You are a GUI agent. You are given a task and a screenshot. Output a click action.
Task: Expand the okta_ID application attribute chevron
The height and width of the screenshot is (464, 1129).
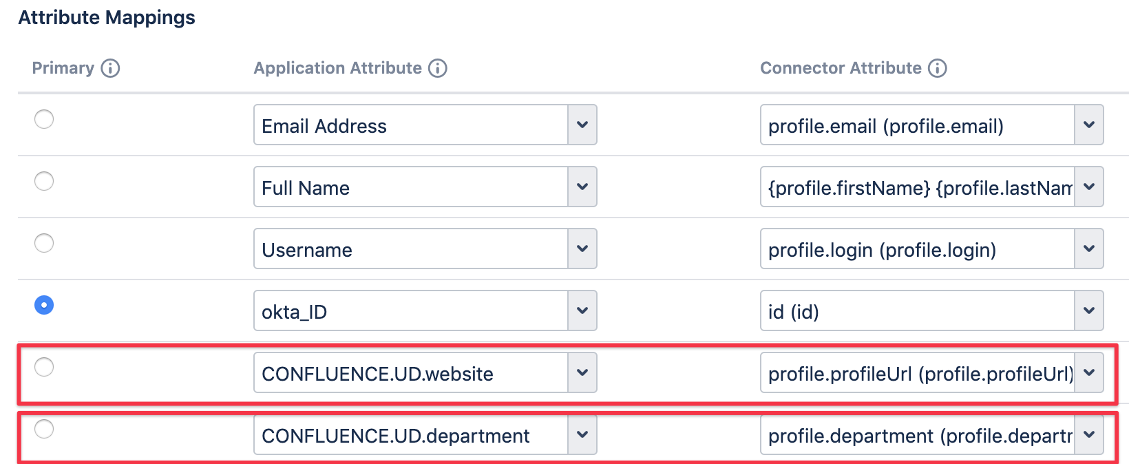click(x=582, y=310)
